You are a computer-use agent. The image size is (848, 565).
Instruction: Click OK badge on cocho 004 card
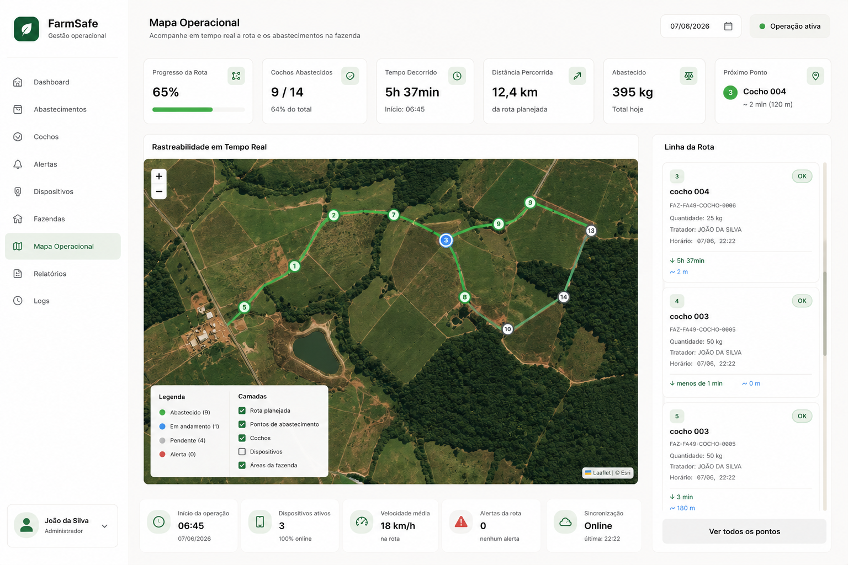[x=802, y=177]
